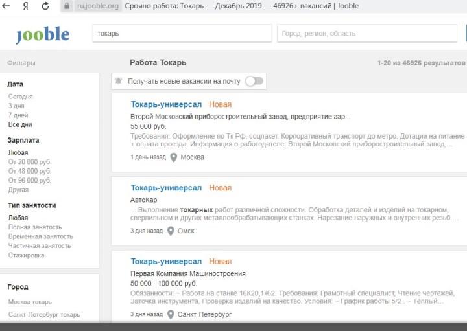This screenshot has height=331, width=467.
Task: Filter by 7 дней date range
Action: [18, 115]
